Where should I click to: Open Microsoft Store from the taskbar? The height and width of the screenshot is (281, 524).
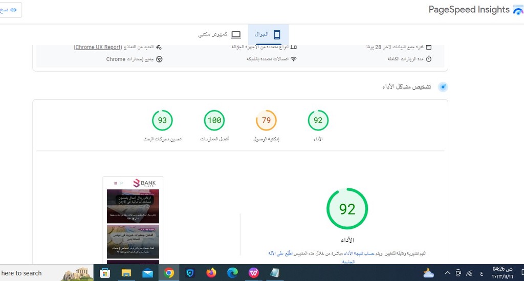coord(104,273)
